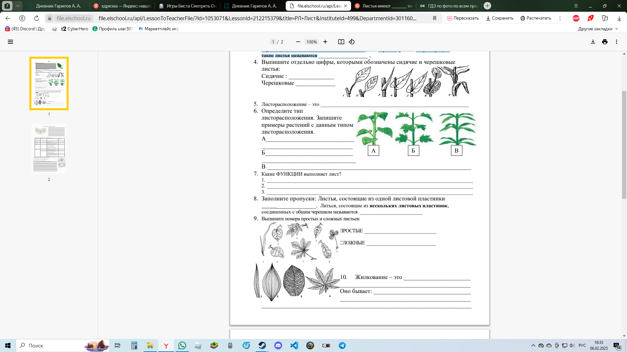The height and width of the screenshot is (352, 627).
Task: Open WhatsApp from the taskbar
Action: point(182,345)
